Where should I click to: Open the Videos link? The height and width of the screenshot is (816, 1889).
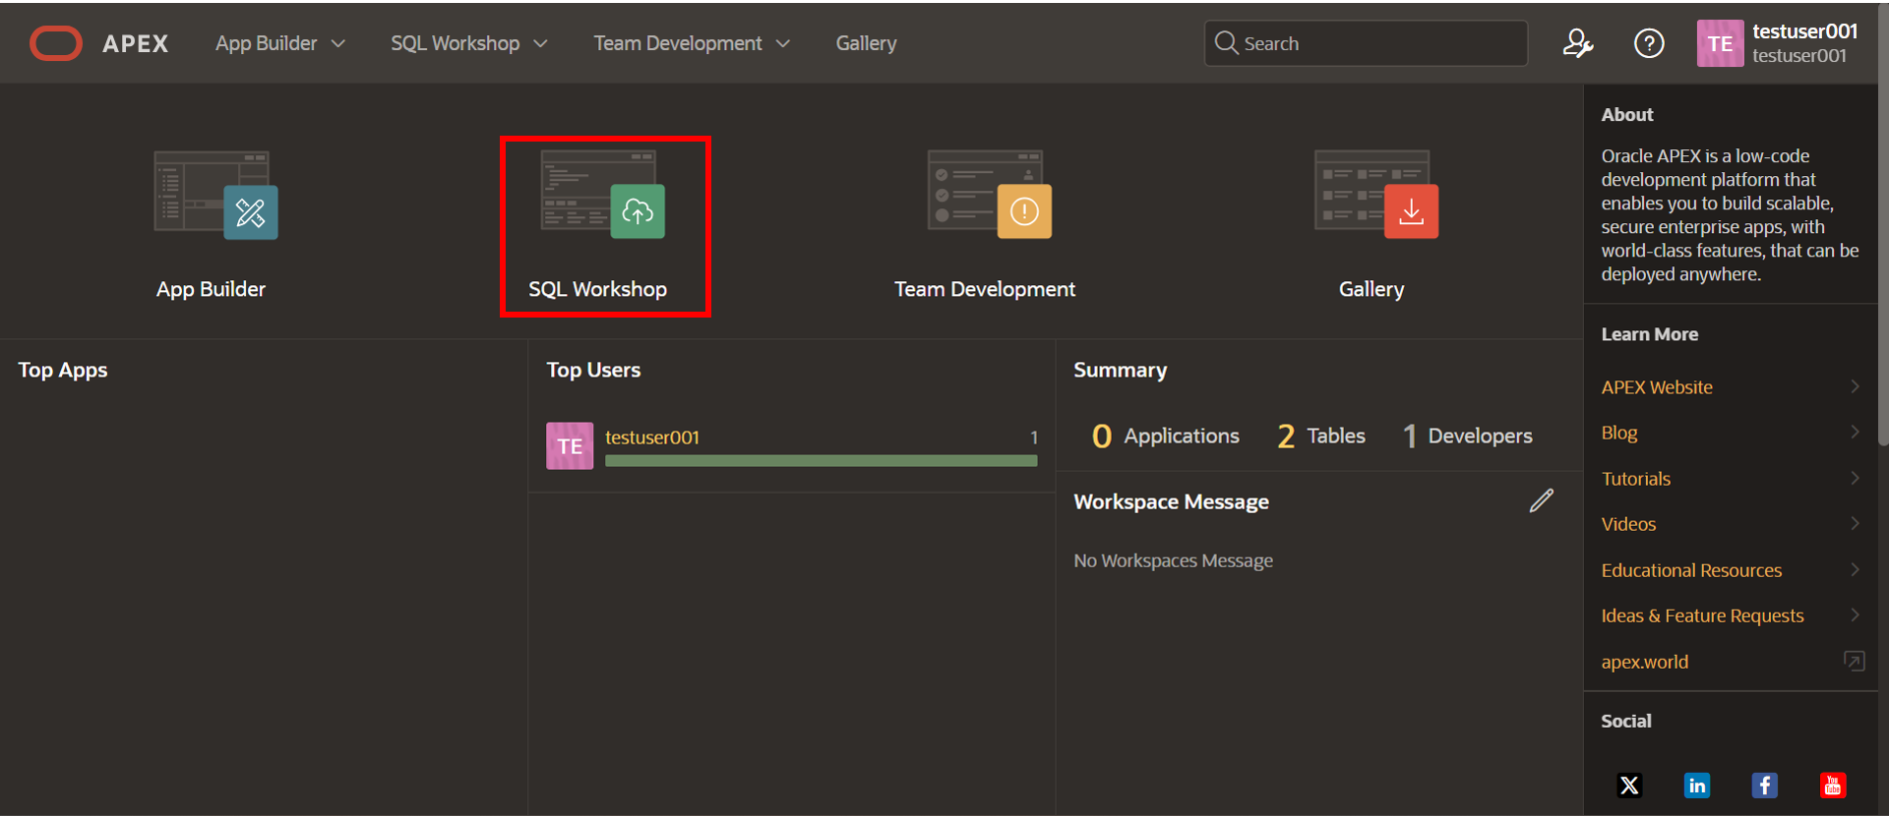1628,524
